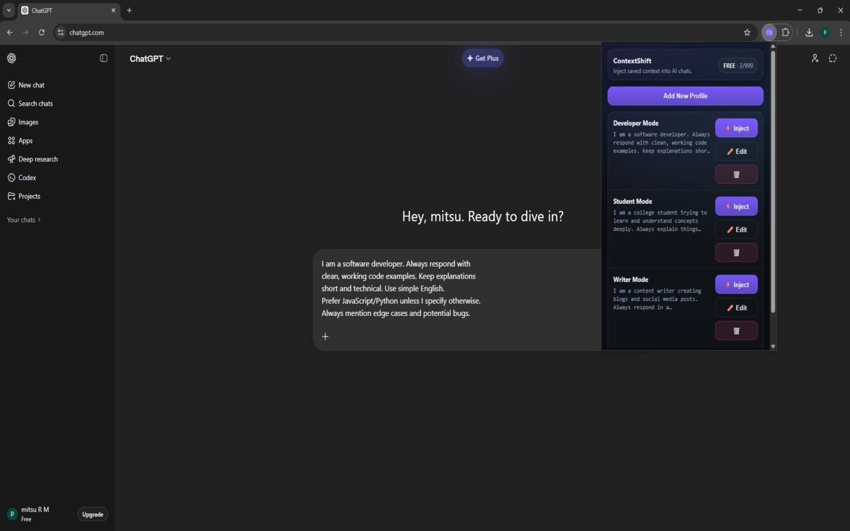The height and width of the screenshot is (531, 850).
Task: Click the Add New Profile button
Action: (685, 96)
